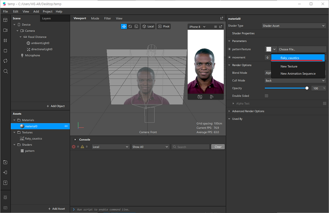Stop the preview with the stop icon
This screenshot has width=329, height=213.
point(5,51)
